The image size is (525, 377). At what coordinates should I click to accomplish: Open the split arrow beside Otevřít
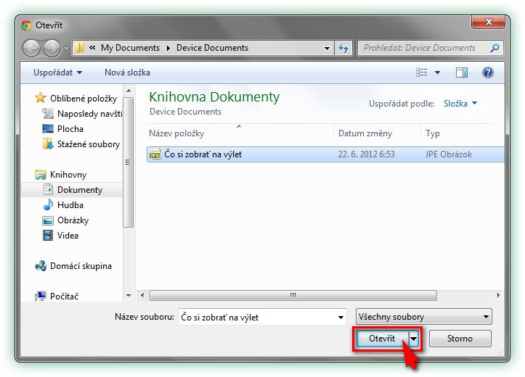[x=413, y=339]
